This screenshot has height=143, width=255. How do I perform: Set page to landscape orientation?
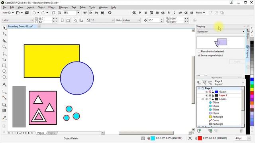point(68,20)
